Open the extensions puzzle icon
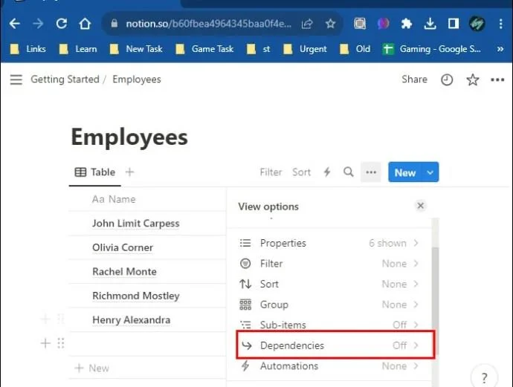 tap(407, 24)
